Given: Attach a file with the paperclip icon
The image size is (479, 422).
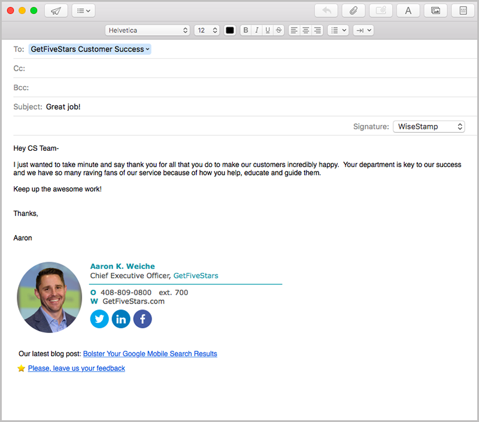Looking at the screenshot, I should (x=353, y=11).
